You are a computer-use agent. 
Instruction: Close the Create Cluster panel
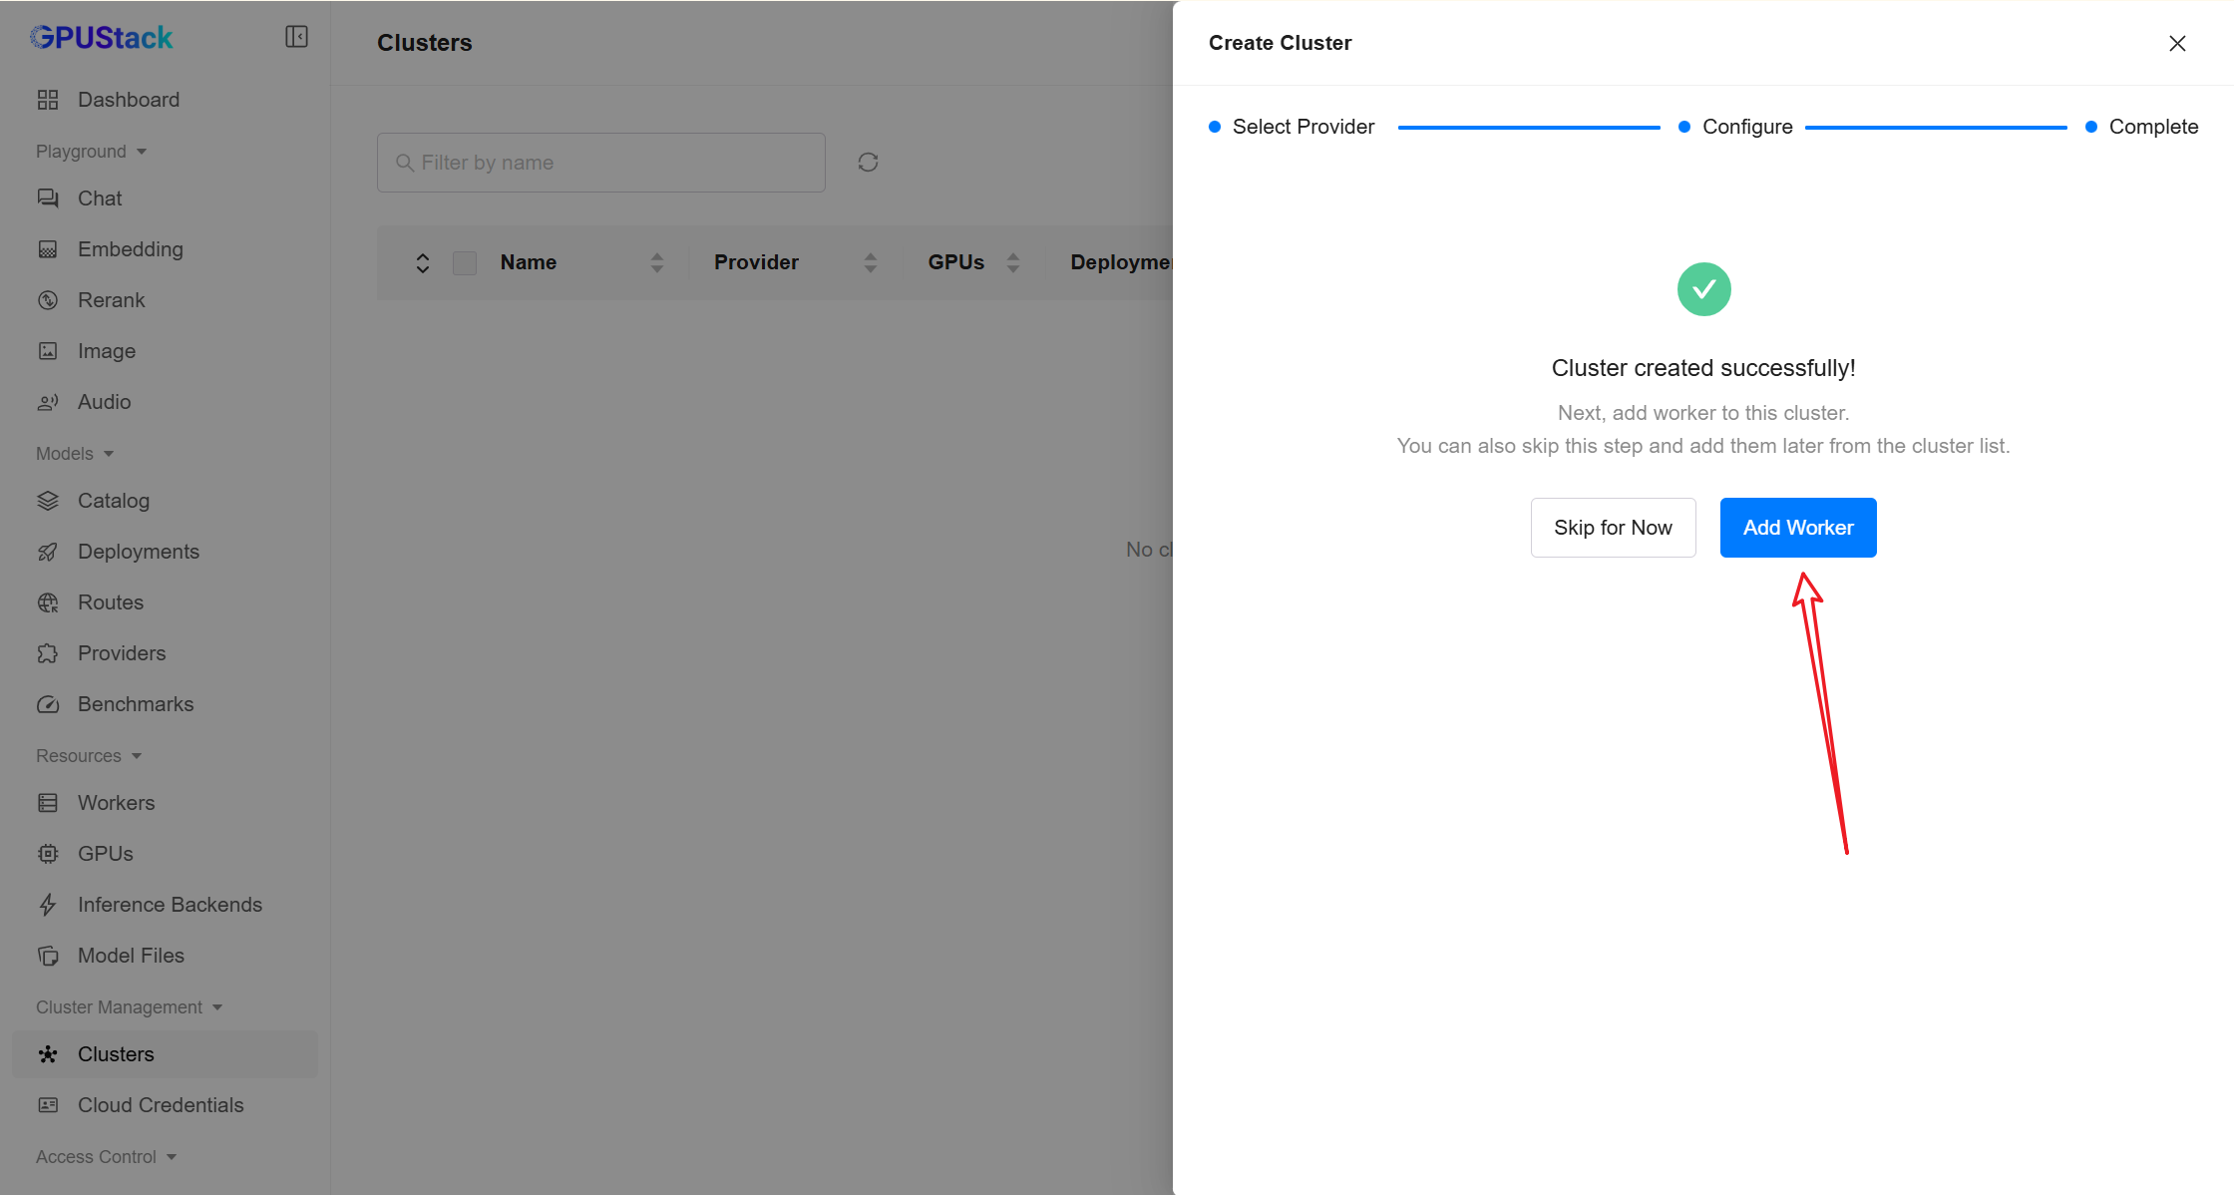pyautogui.click(x=2177, y=43)
